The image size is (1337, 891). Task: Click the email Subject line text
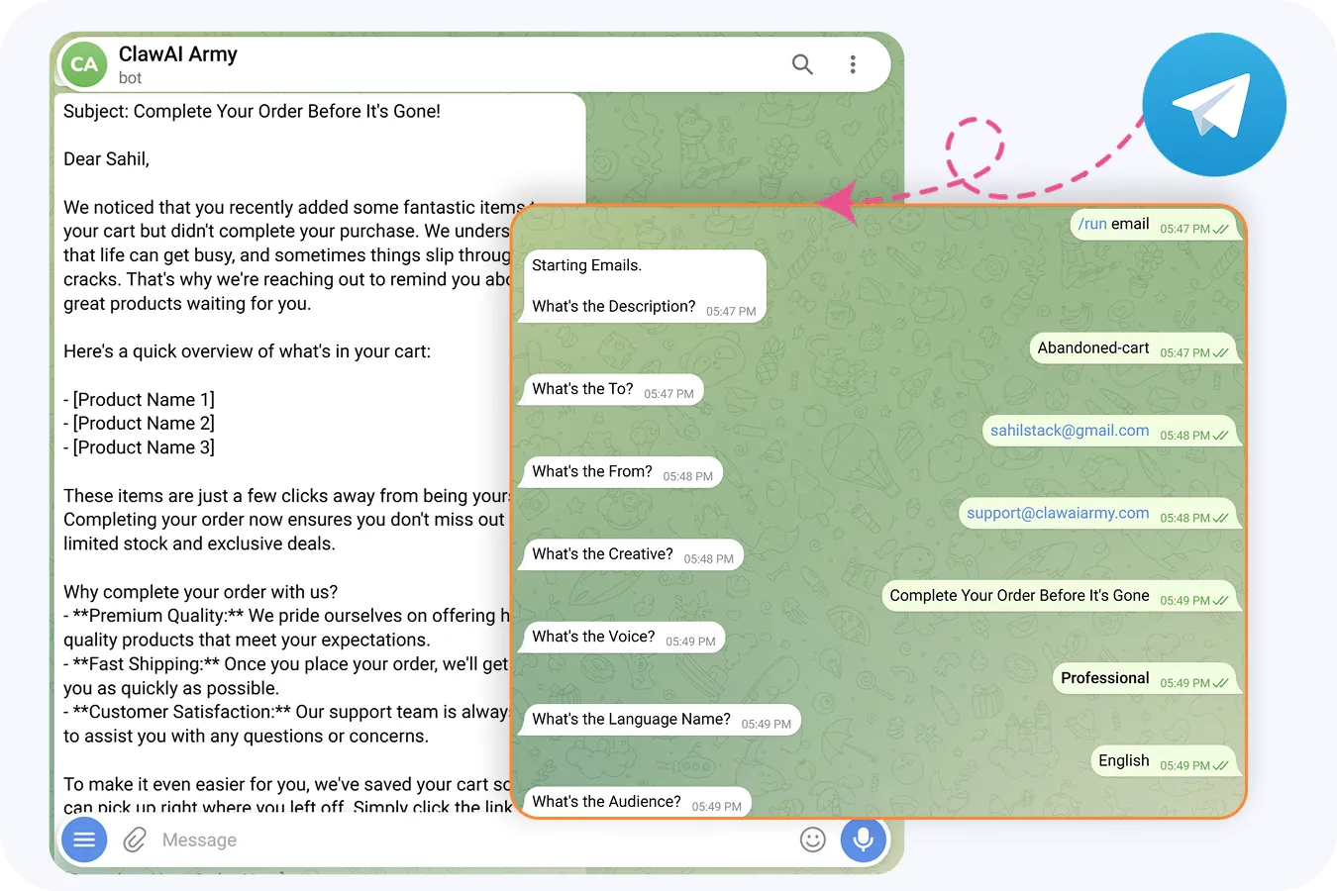tap(252, 111)
